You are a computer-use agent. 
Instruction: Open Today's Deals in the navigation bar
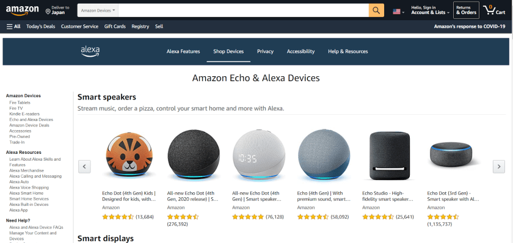pos(40,26)
